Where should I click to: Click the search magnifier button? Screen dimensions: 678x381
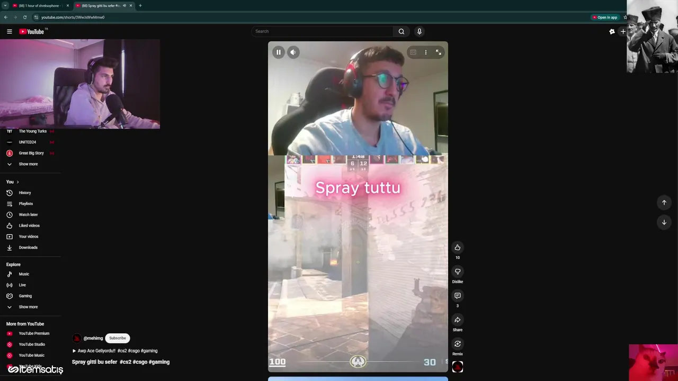point(402,31)
